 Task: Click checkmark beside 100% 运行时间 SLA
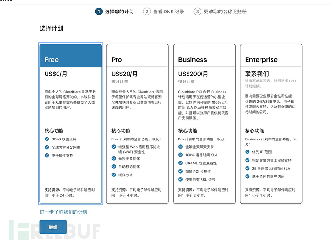click(180, 155)
